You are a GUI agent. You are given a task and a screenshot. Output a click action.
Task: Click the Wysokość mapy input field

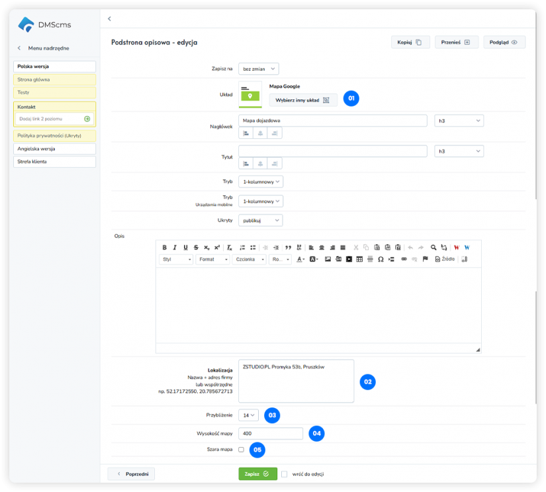pos(271,433)
